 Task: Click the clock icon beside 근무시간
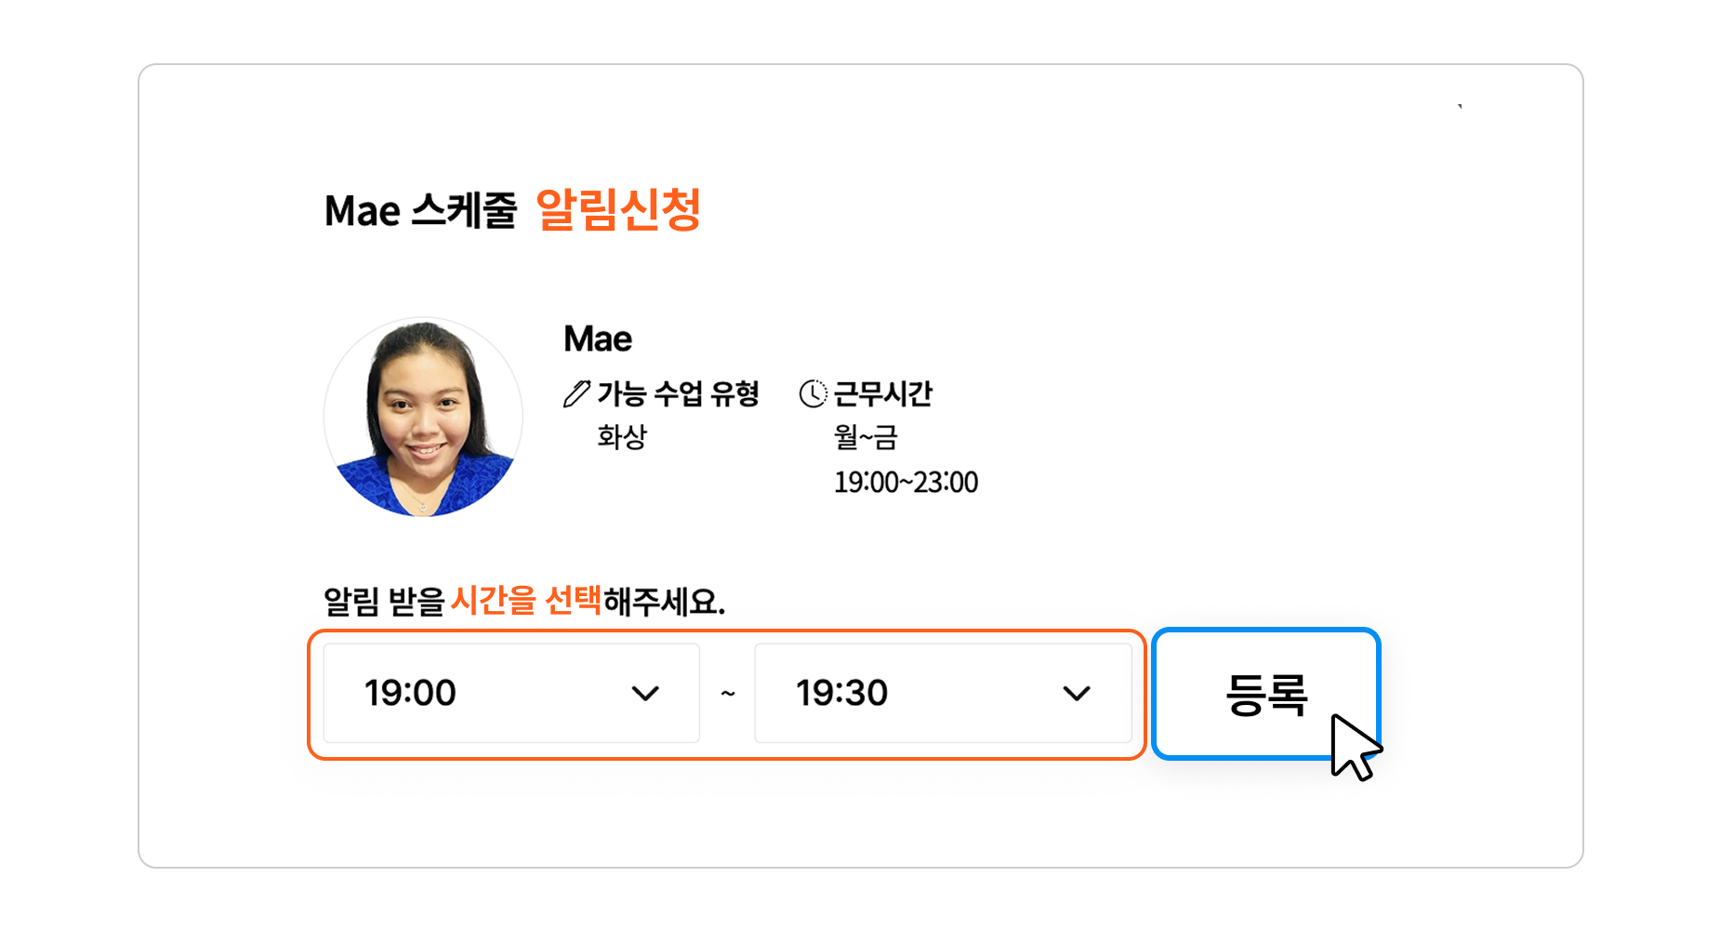[813, 394]
